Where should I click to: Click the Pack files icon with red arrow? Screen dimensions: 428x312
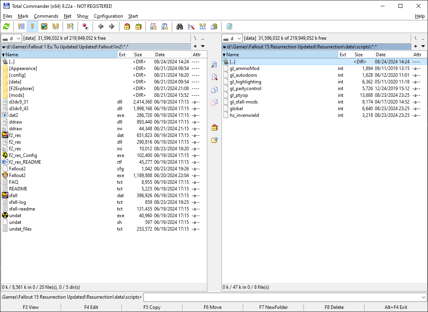pos(127,26)
